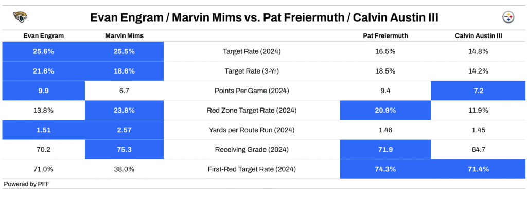Click the Powered by PFF credit
The image size is (527, 198).
(x=27, y=184)
